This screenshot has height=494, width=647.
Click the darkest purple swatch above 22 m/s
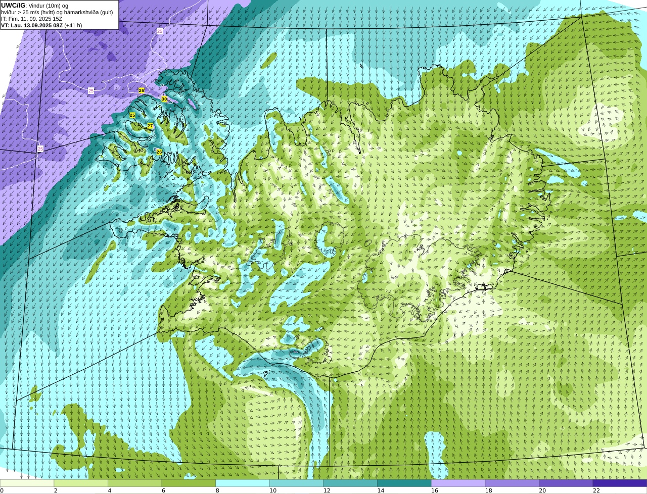620,483
